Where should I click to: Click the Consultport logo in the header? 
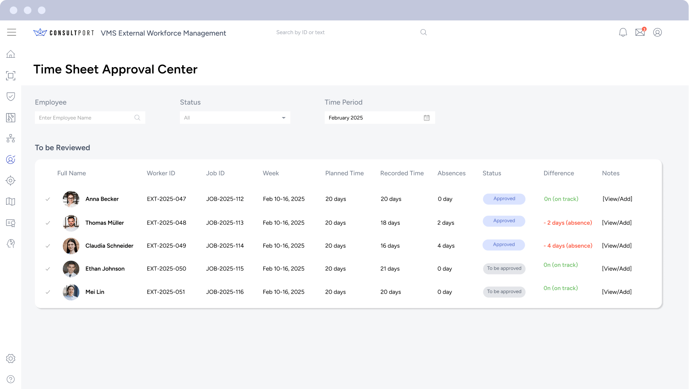click(63, 32)
